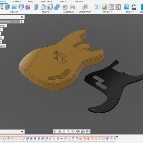
Task: Click the Grid and Snaps icon
Action: 82,131
